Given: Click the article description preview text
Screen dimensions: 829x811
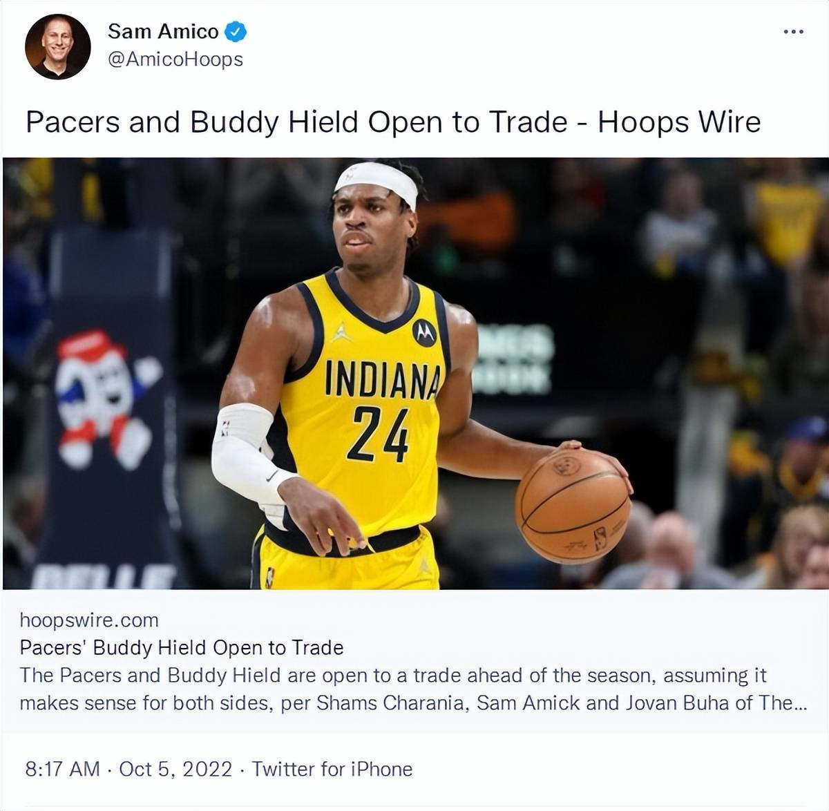Looking at the screenshot, I should tap(413, 689).
